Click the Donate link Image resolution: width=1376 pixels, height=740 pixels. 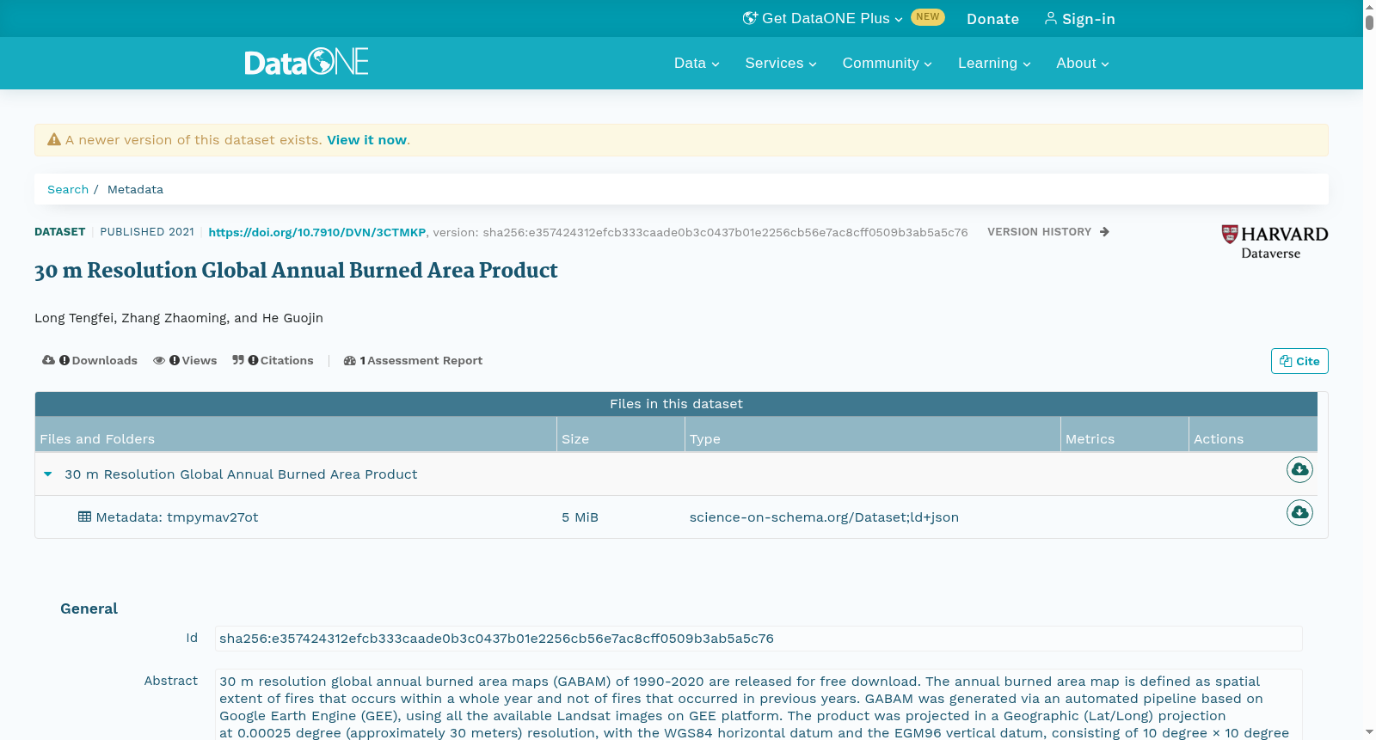click(x=992, y=19)
